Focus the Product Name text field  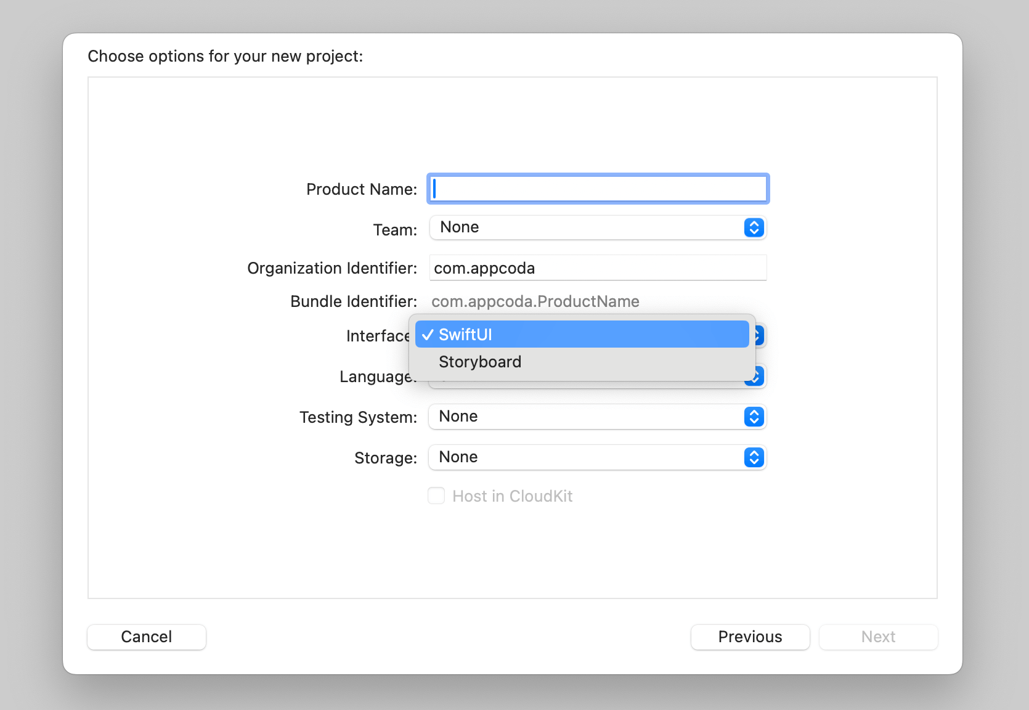point(598,189)
